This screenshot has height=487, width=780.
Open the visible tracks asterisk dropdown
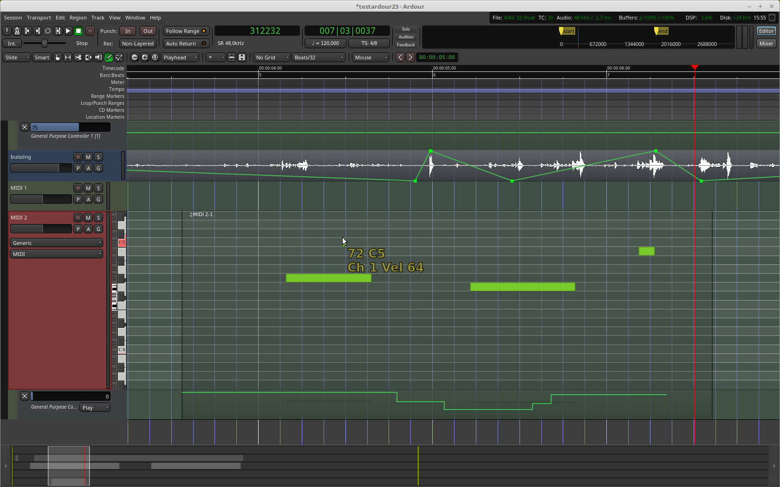click(x=216, y=58)
